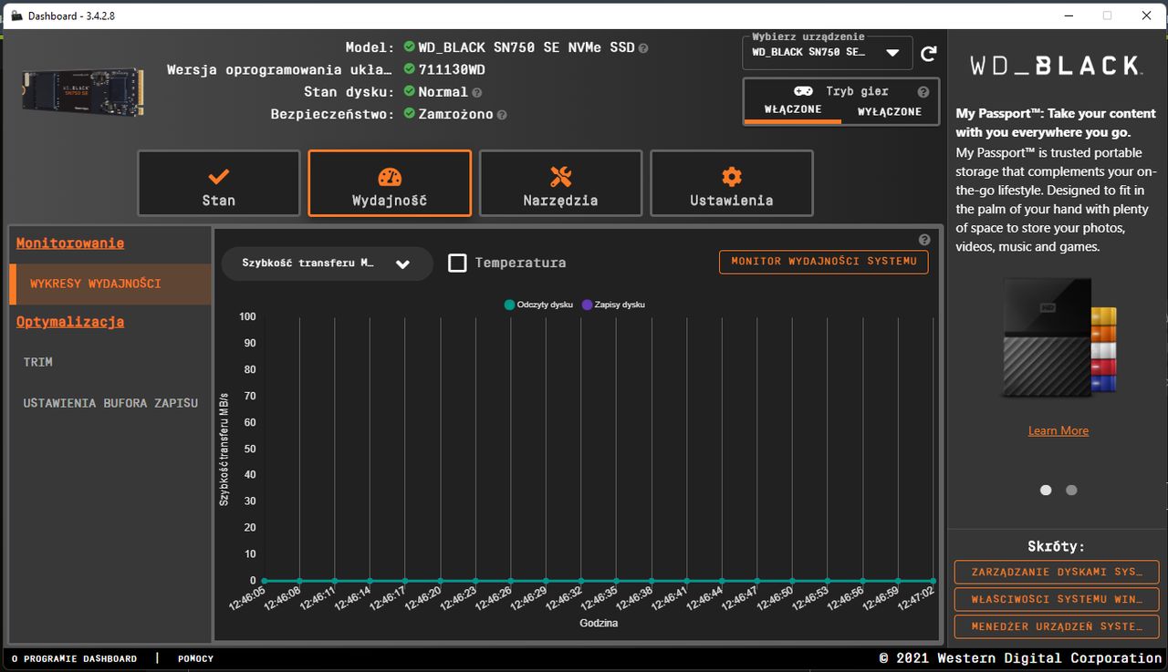Image resolution: width=1168 pixels, height=672 pixels.
Task: Click POMOCY link in footer
Action: [x=195, y=658]
